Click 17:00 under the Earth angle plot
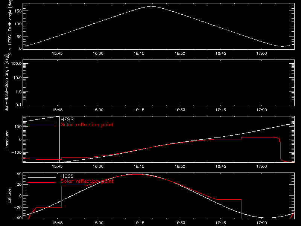The width and height of the screenshot is (301, 226). coord(261,53)
